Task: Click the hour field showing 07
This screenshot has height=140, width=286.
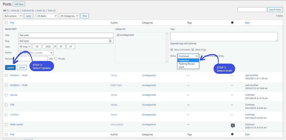Action: coord(61,46)
